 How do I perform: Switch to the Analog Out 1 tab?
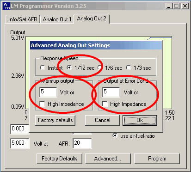[x=57, y=19]
